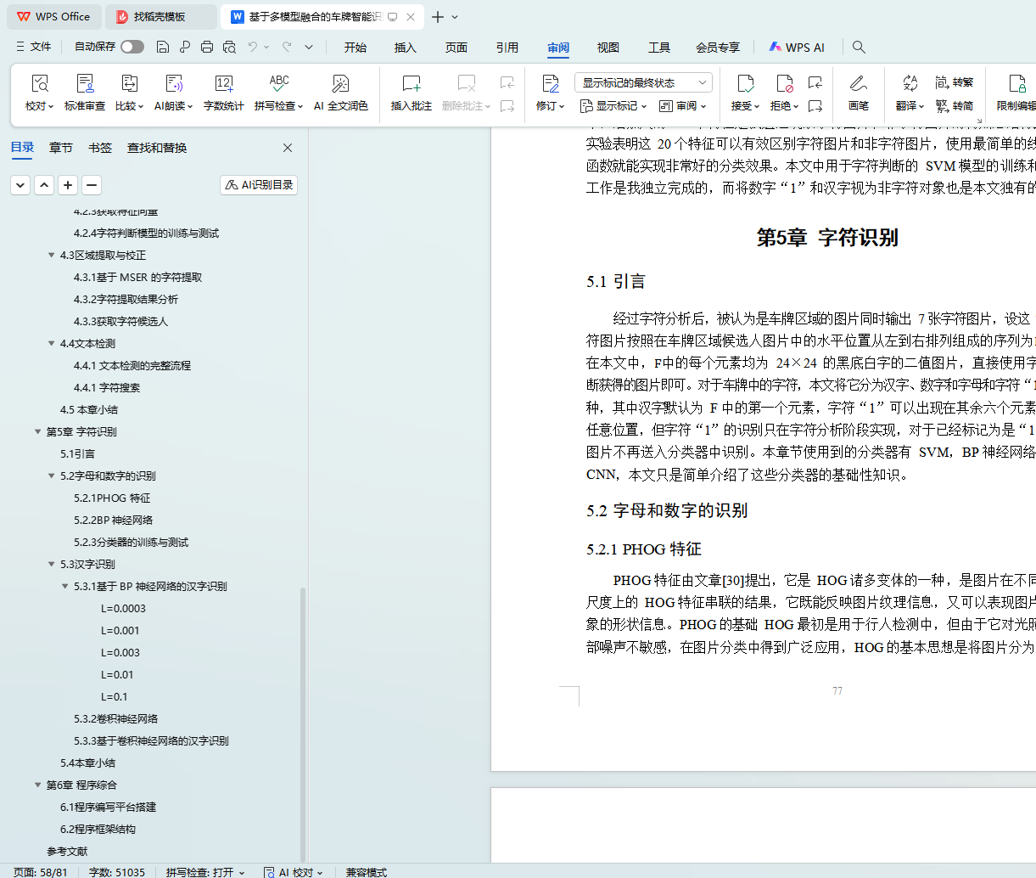Image resolution: width=1036 pixels, height=878 pixels.
Task: Click the 字数统计 word count icon
Action: pyautogui.click(x=224, y=84)
